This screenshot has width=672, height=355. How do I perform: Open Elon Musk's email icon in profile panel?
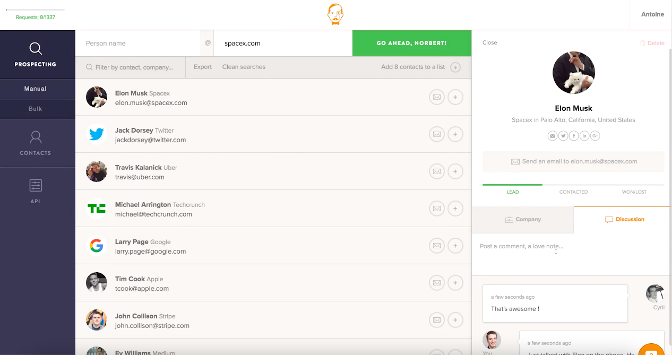(553, 136)
